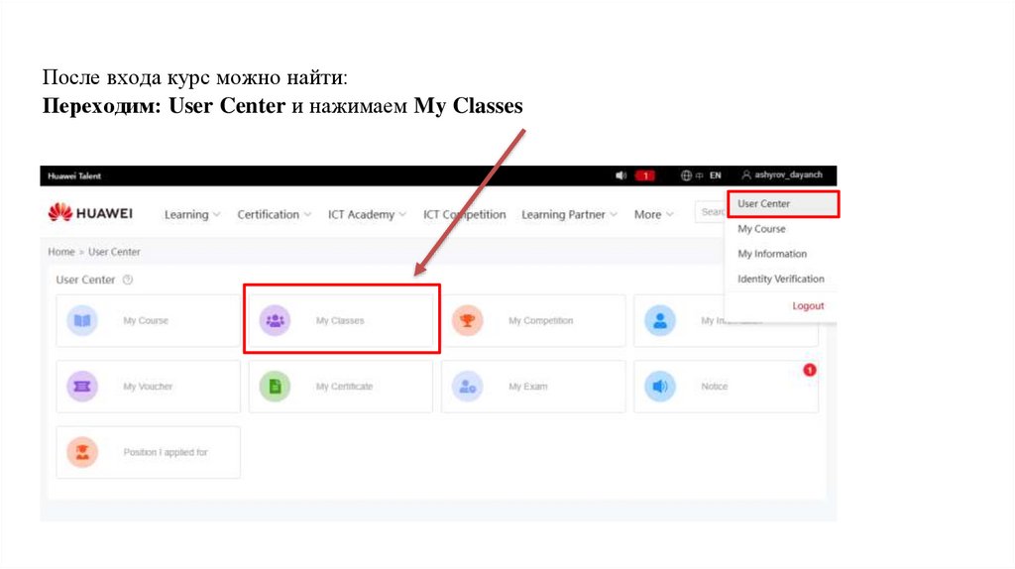This screenshot has width=1015, height=569.
Task: Select User Center in the dropdown
Action: pos(783,204)
